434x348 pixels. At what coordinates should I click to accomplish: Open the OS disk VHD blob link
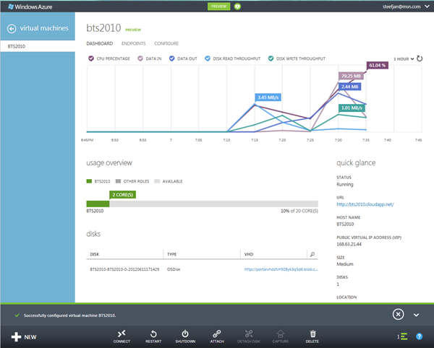coord(281,269)
